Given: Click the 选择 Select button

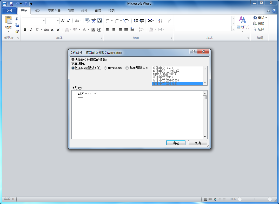Looking at the screenshot, I should click(260, 29).
